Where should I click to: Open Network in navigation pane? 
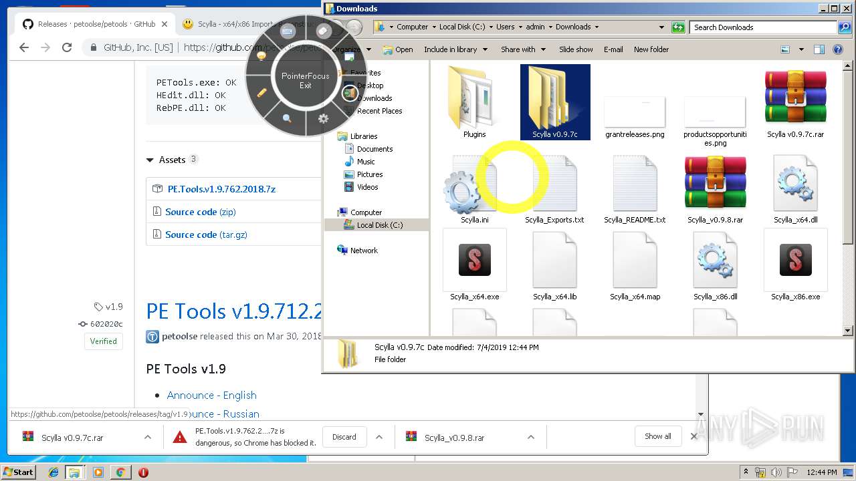(x=364, y=251)
